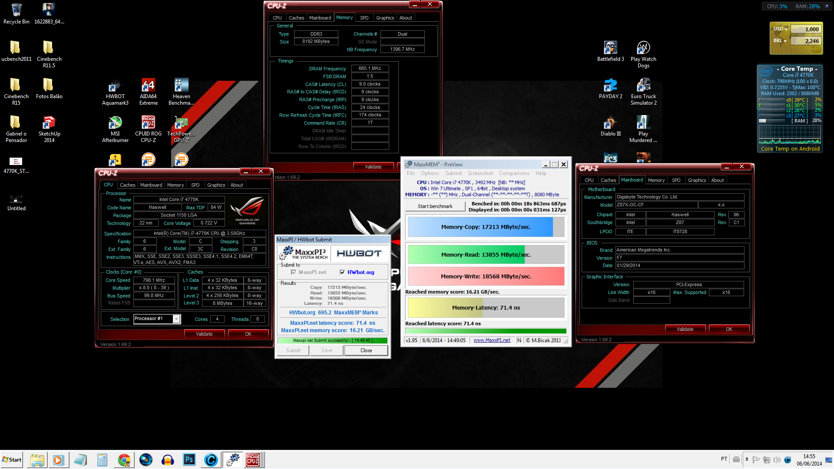This screenshot has height=469, width=834.
Task: Open the USD currency dropdown in gadget
Action: [x=781, y=29]
